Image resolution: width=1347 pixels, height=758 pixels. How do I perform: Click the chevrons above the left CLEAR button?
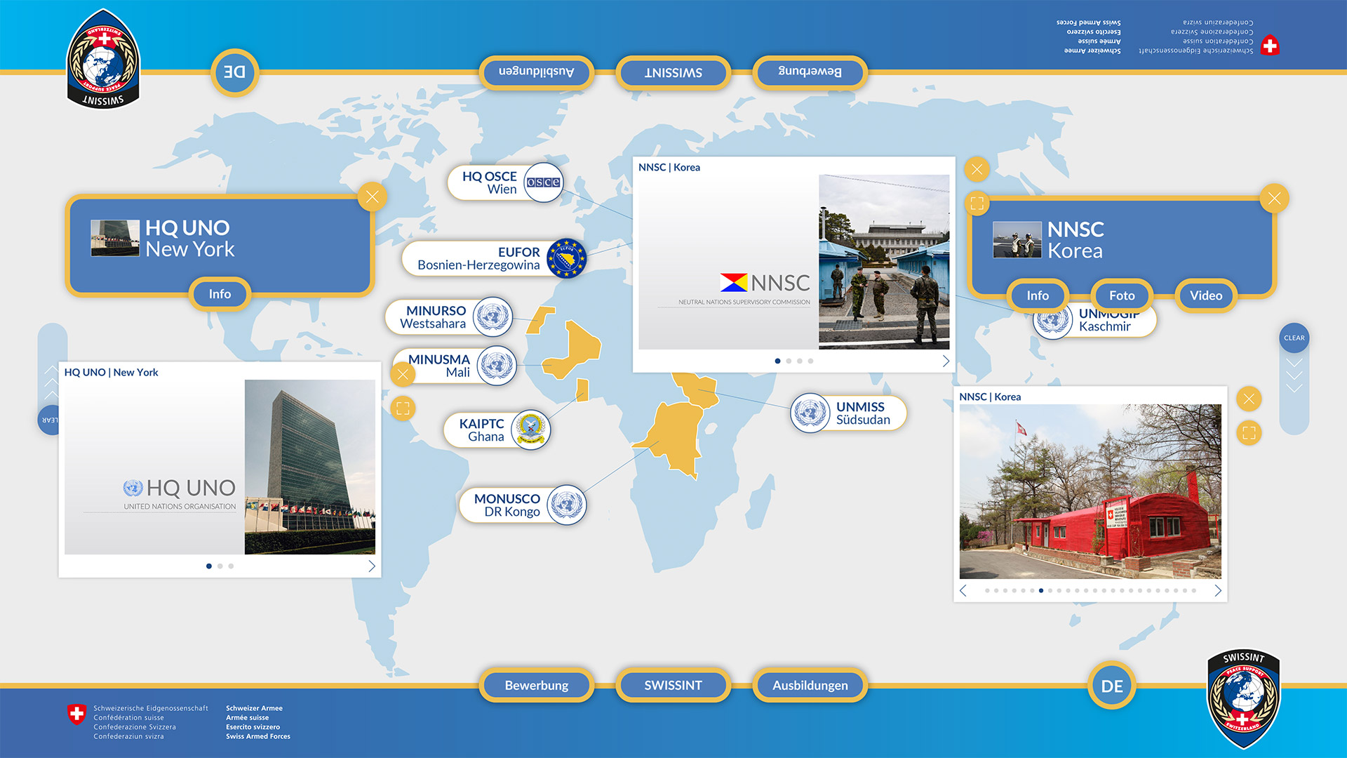coord(51,383)
